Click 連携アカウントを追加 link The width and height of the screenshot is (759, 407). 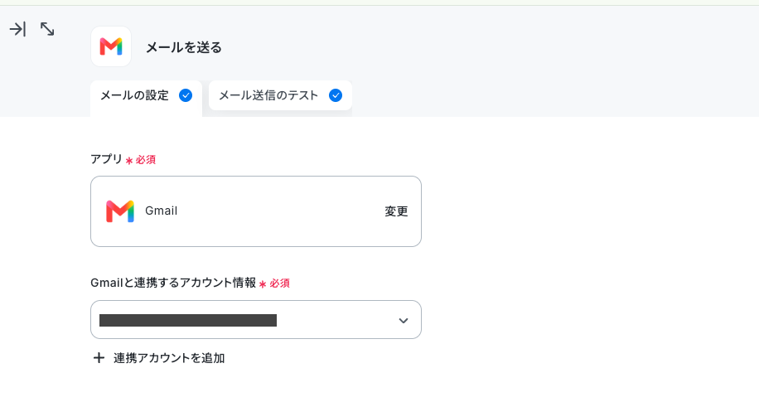[169, 358]
